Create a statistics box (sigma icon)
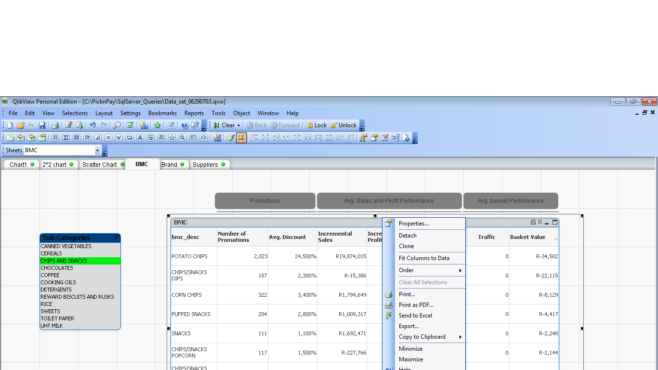This screenshot has height=370, width=658. point(66,138)
